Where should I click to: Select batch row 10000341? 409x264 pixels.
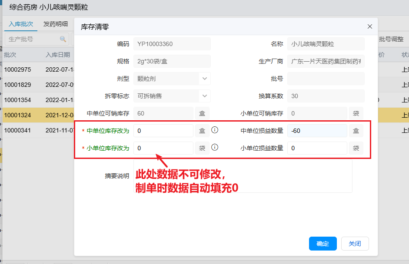click(17, 130)
